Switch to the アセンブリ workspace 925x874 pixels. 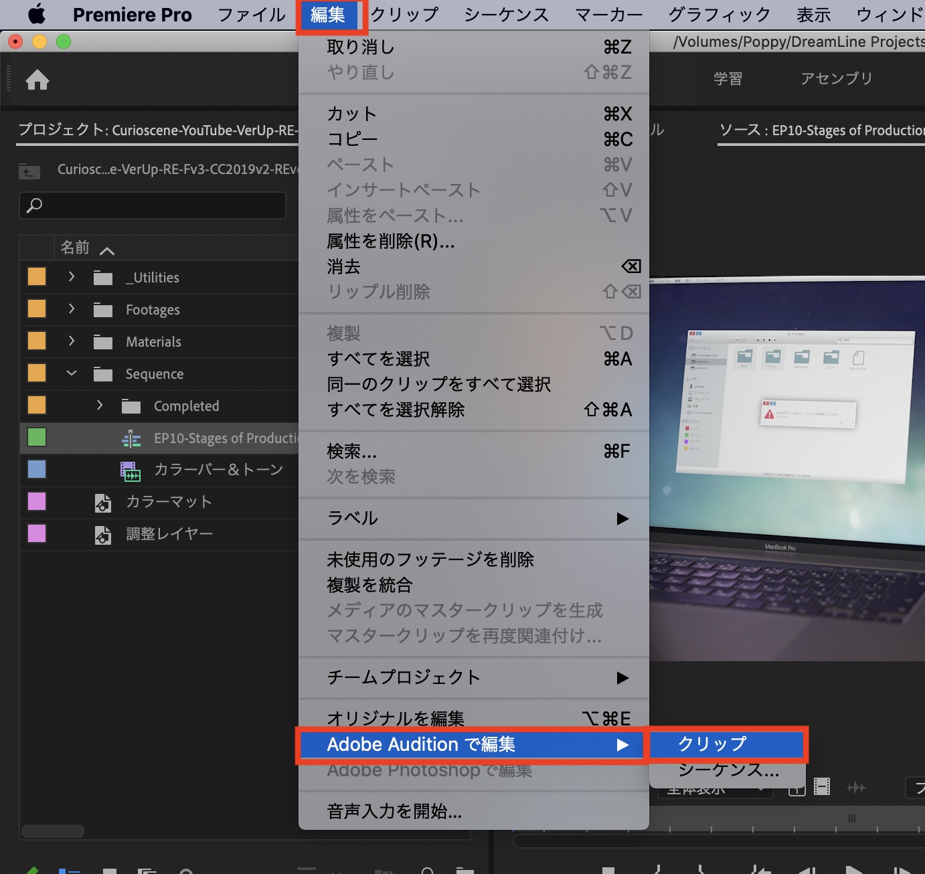[837, 78]
